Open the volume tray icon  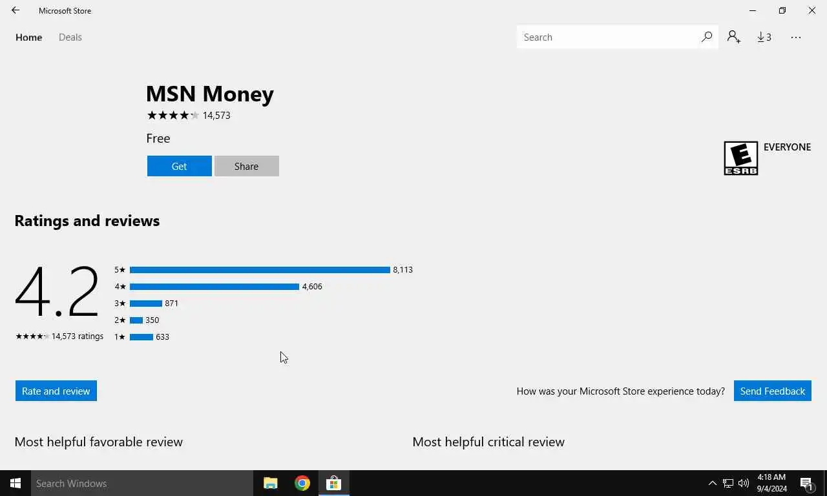743,483
